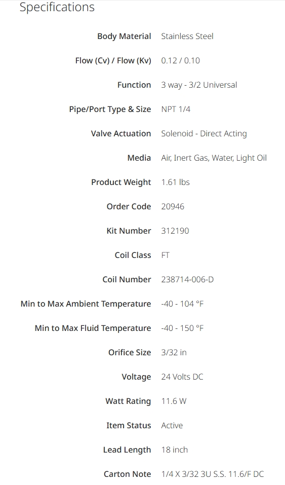Screen dimensions: 285x485
Task: Click the Carton Note value text
Action: (213, 474)
